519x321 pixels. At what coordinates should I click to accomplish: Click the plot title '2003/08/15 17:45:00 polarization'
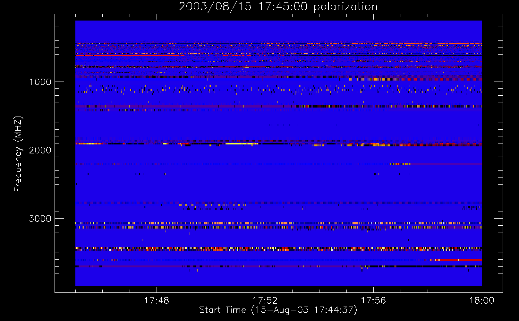278,7
